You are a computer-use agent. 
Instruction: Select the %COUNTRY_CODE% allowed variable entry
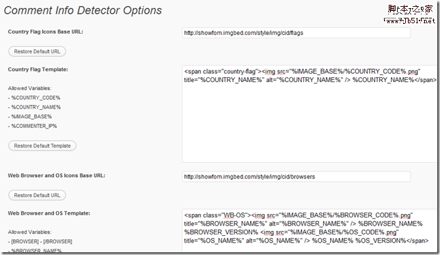34,98
